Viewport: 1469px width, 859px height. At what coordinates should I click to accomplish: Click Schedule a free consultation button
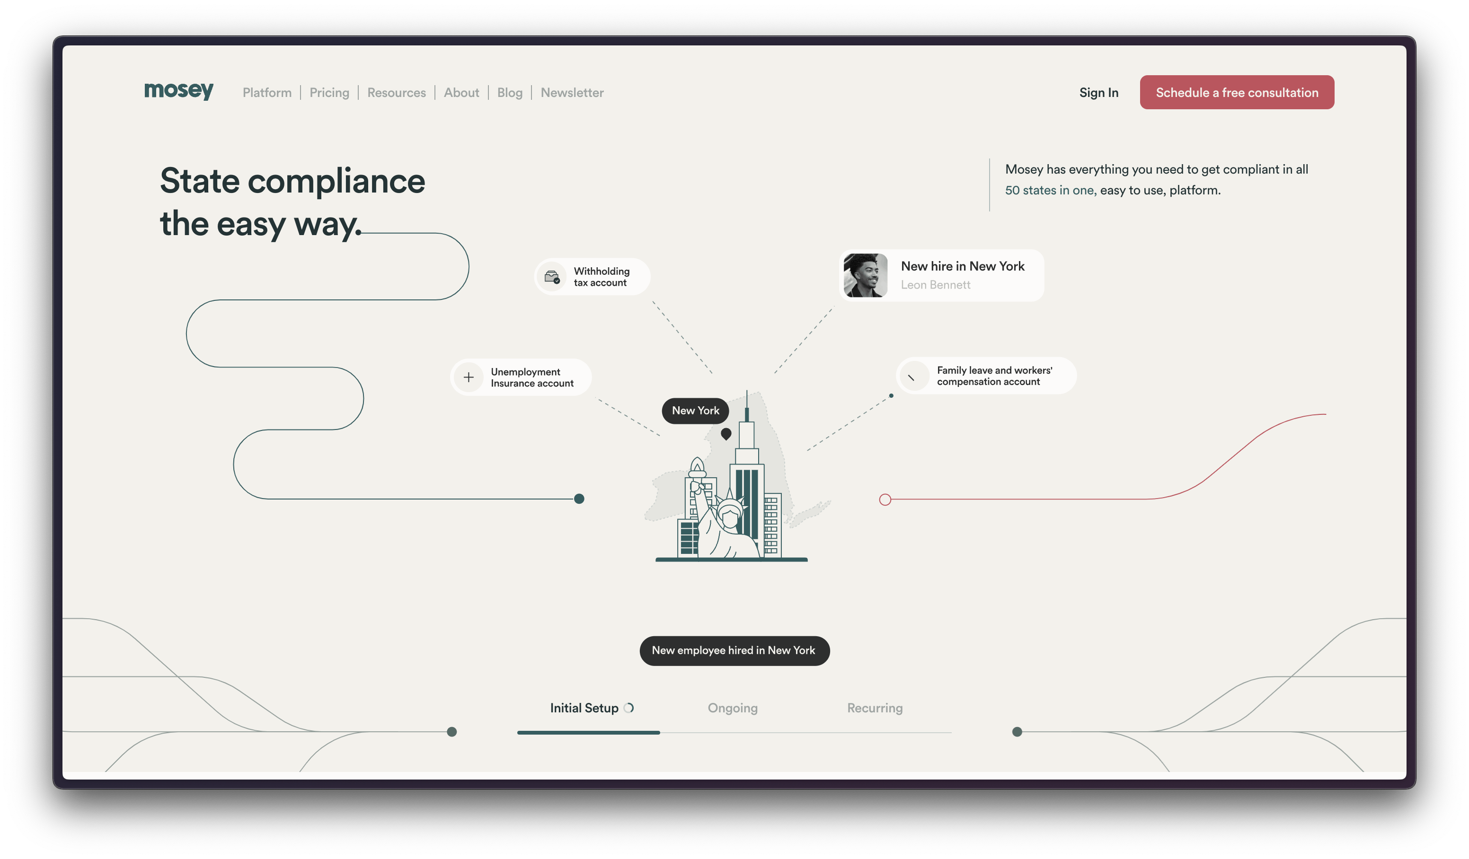(1237, 92)
